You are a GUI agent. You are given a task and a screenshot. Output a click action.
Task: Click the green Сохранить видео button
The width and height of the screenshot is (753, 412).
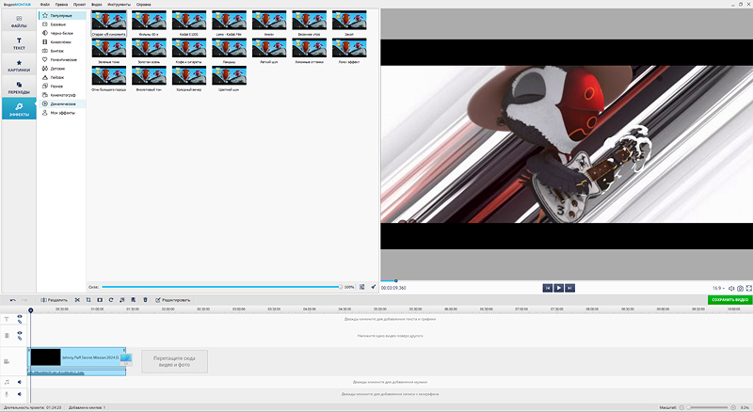[730, 300]
